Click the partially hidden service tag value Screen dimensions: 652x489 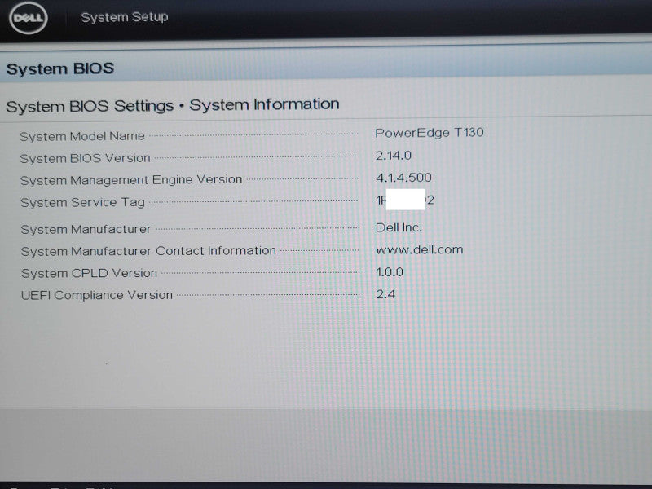coord(405,200)
